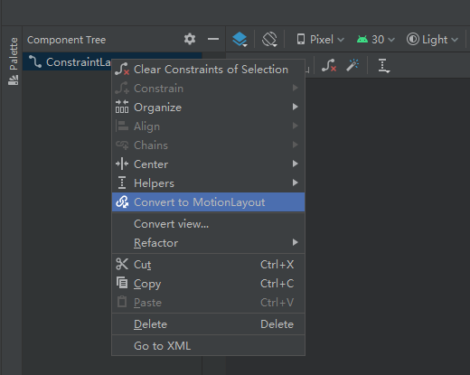The height and width of the screenshot is (375, 470).
Task: Open Component Tree settings gear
Action: click(x=190, y=39)
